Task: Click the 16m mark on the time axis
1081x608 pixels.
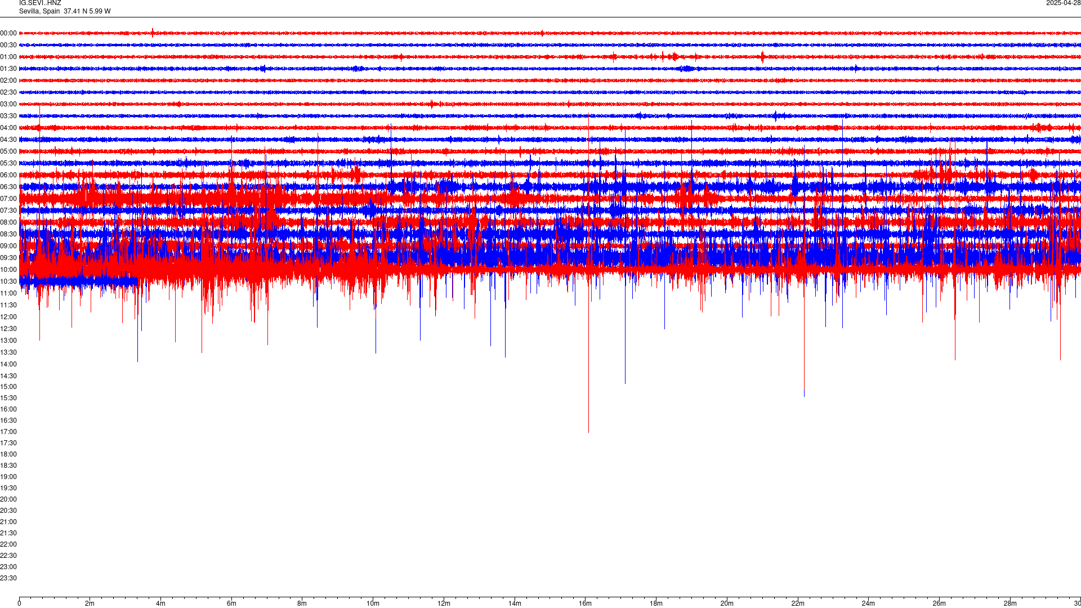Action: (586, 603)
